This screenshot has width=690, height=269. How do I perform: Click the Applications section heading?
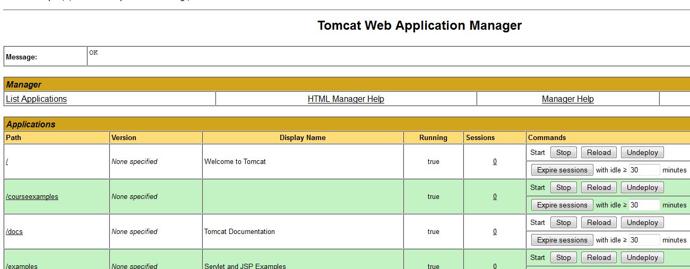[31, 124]
